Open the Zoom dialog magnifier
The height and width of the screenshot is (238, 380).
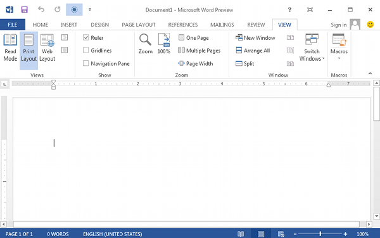[146, 44]
